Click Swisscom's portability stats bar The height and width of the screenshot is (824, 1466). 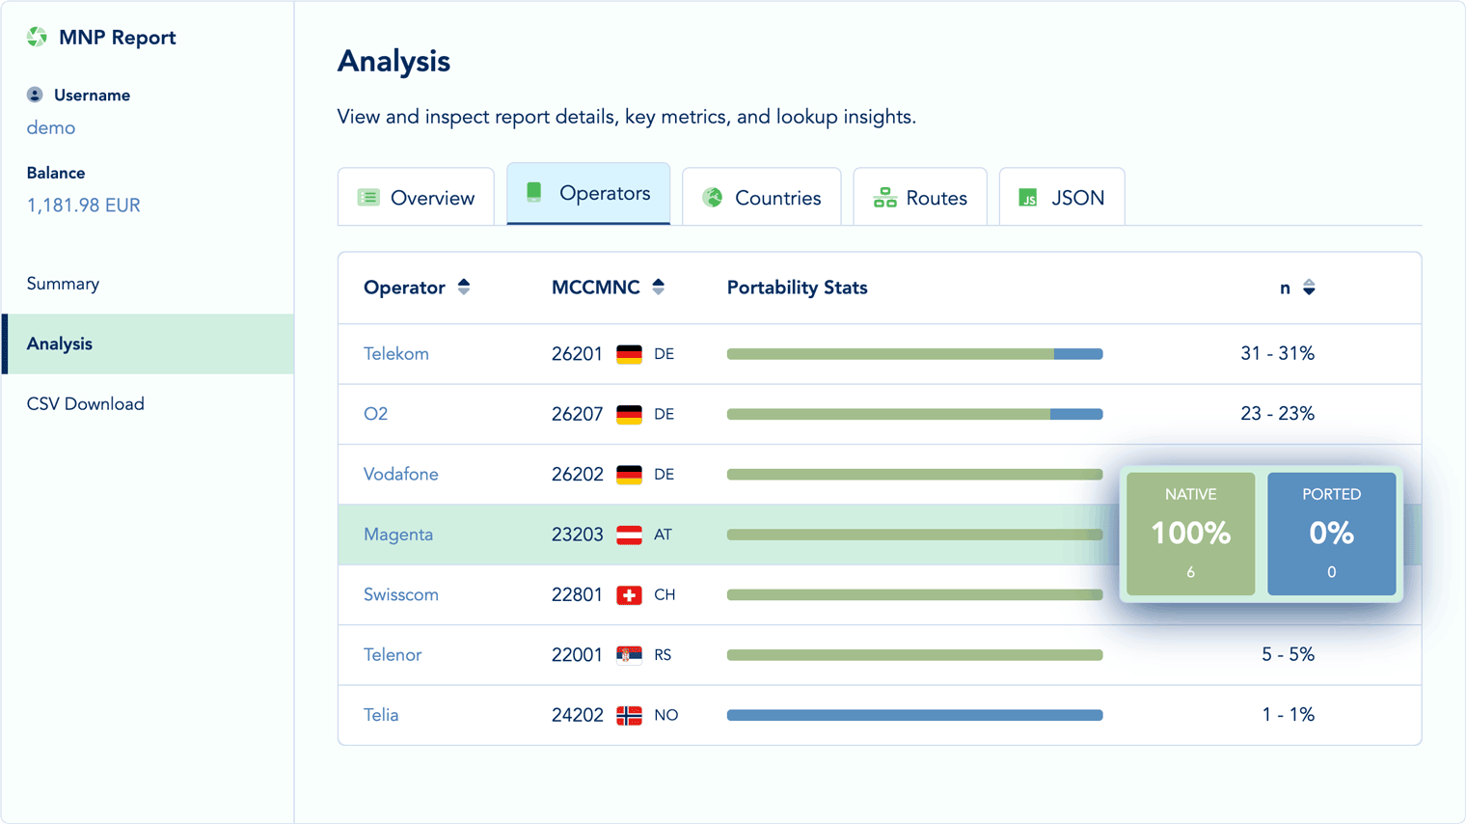coord(914,594)
